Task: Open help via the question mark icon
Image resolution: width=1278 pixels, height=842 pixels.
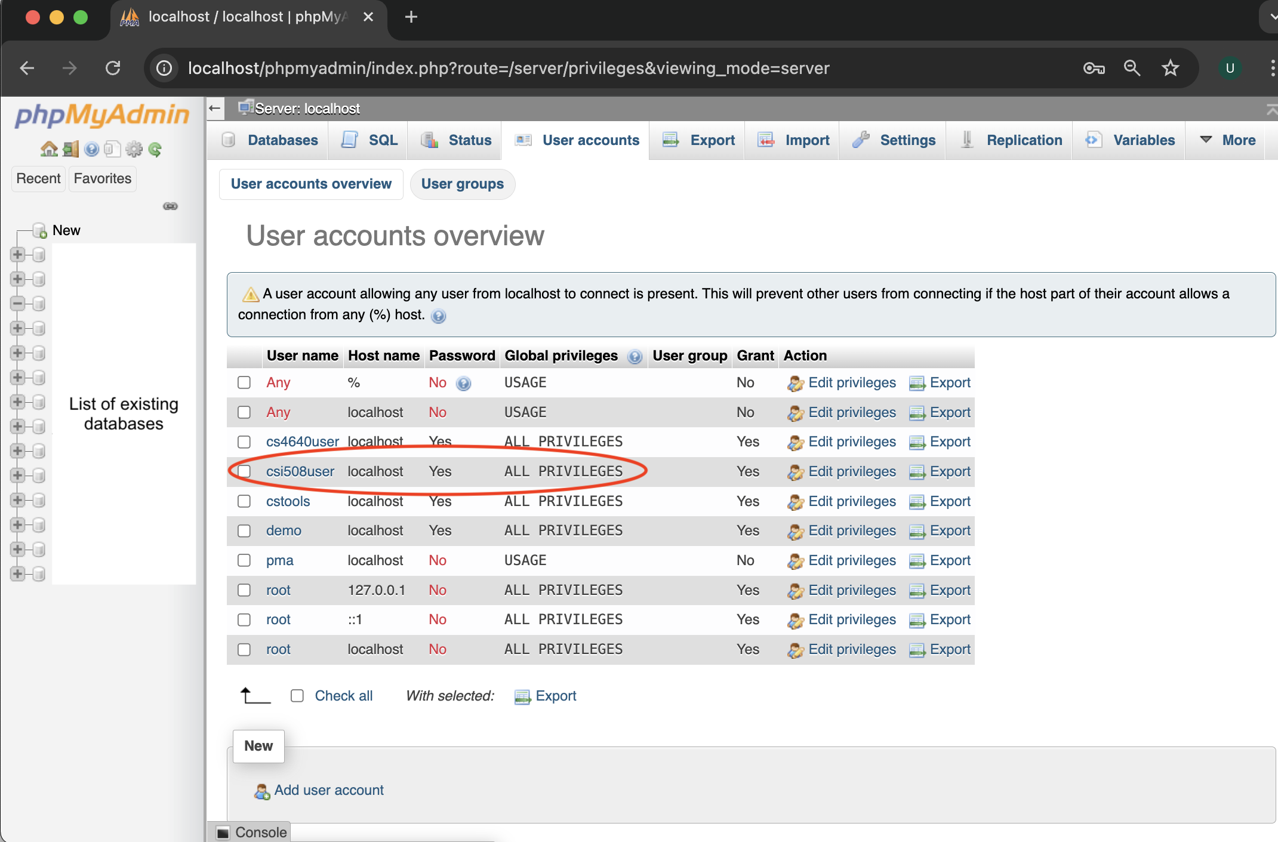Action: click(91, 149)
